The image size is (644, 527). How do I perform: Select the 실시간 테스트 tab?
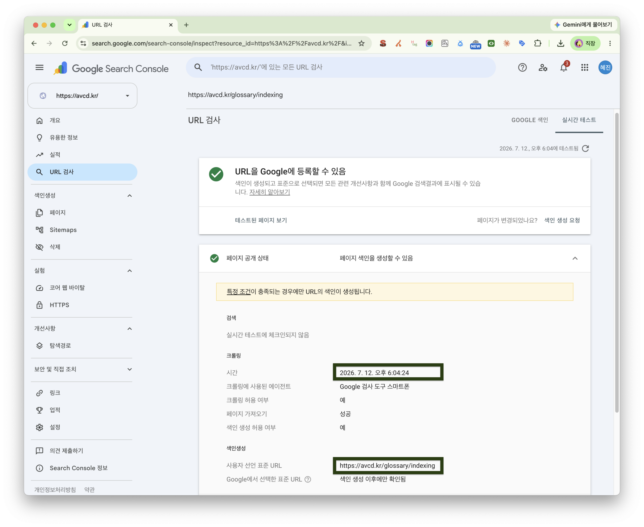click(579, 120)
